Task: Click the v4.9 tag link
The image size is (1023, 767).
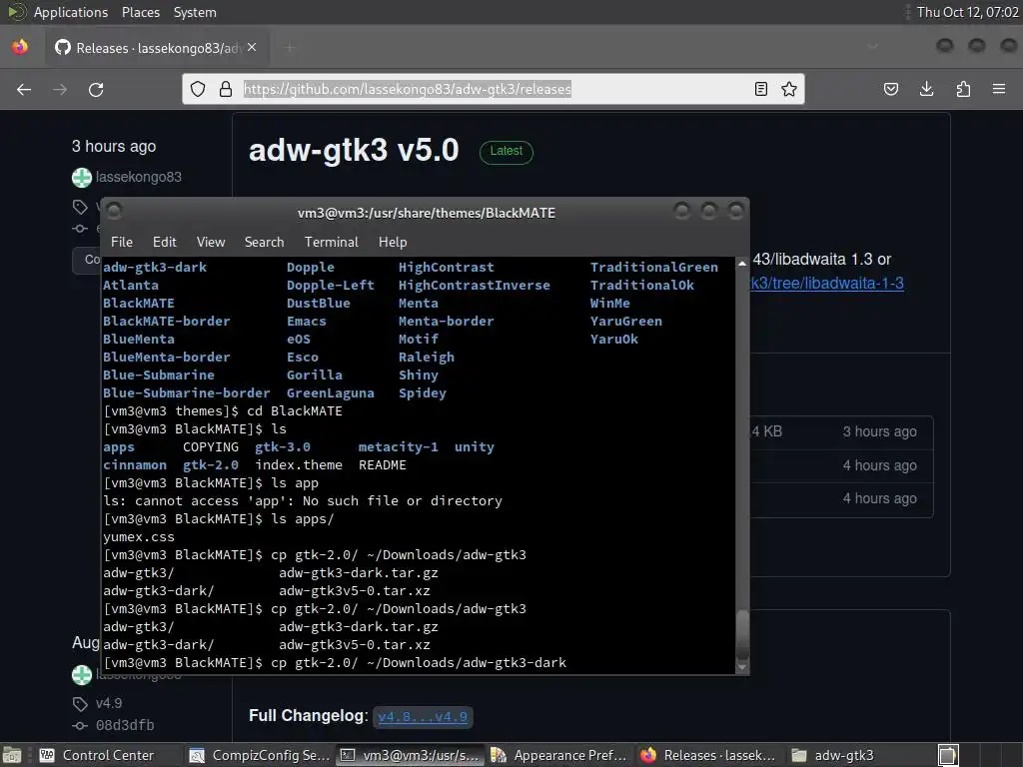Action: 108,703
